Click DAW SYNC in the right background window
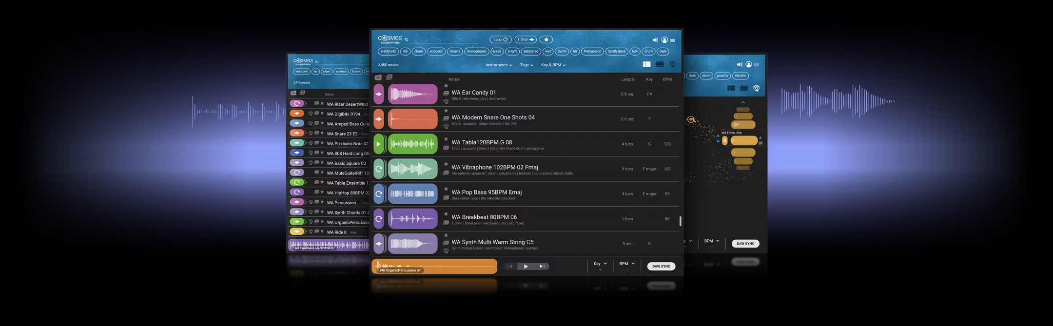Viewport: 1053px width, 326px height. point(745,244)
